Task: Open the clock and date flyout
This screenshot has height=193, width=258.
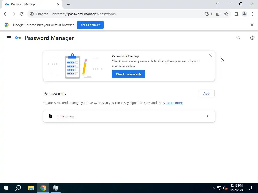Action: 236,188
